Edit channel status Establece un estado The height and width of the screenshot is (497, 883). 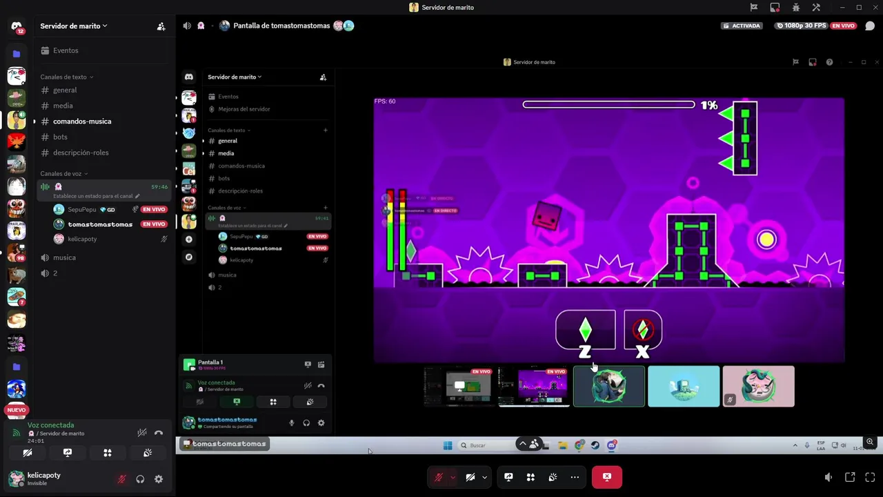[x=96, y=196]
